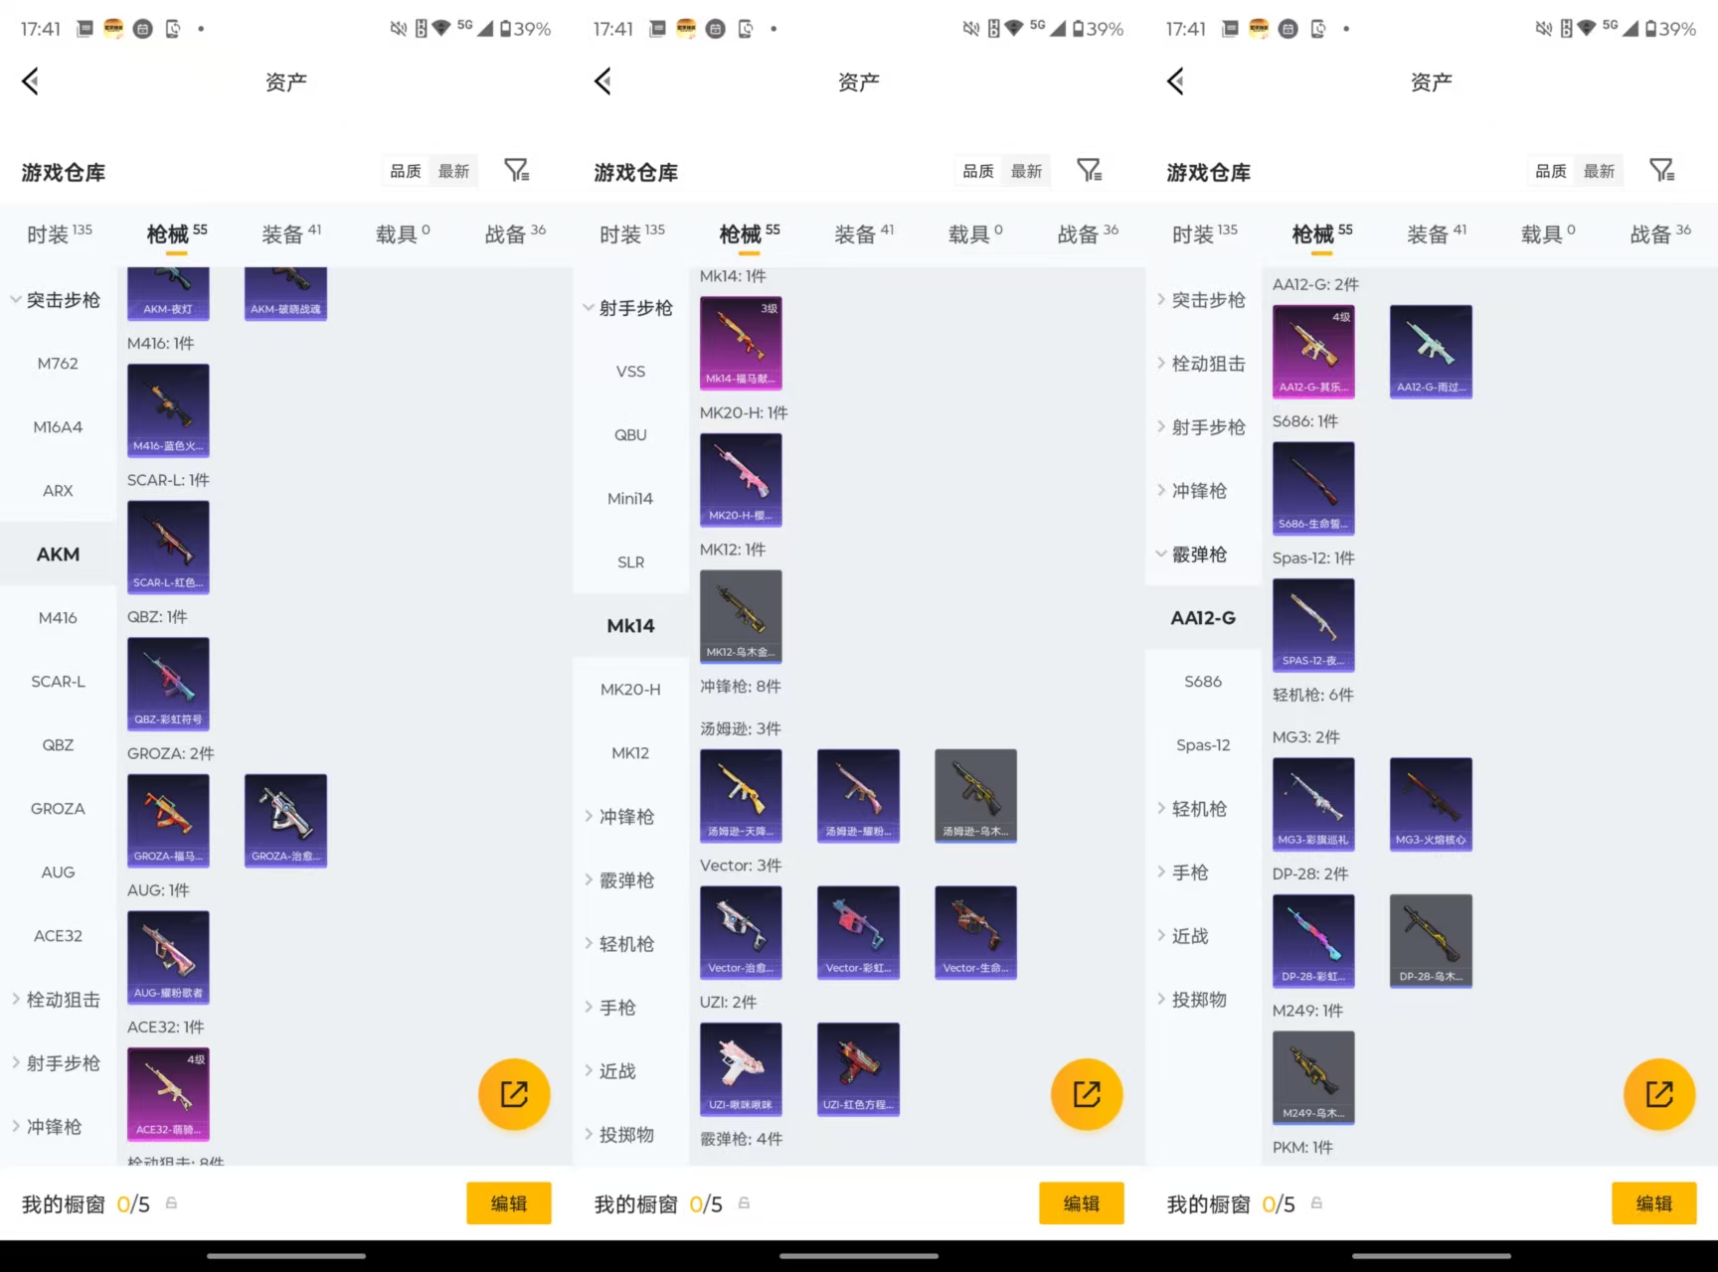The width and height of the screenshot is (1718, 1272).
Task: Open the filter icon on the Mk14 screen
Action: point(1090,171)
